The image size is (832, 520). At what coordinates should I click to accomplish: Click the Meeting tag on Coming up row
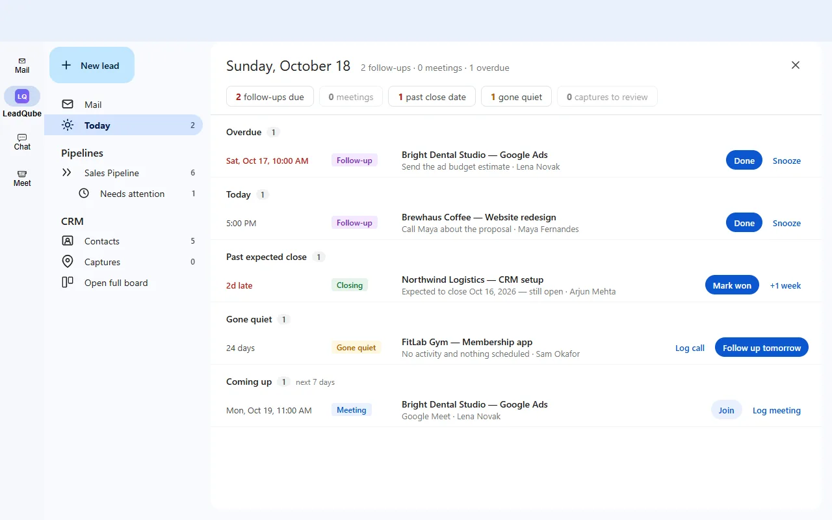(352, 409)
